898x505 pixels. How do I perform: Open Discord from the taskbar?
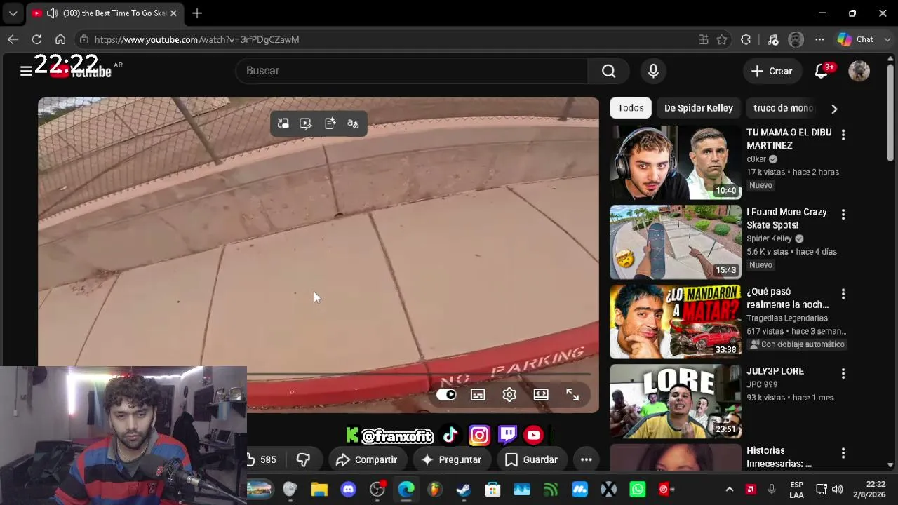coord(348,490)
